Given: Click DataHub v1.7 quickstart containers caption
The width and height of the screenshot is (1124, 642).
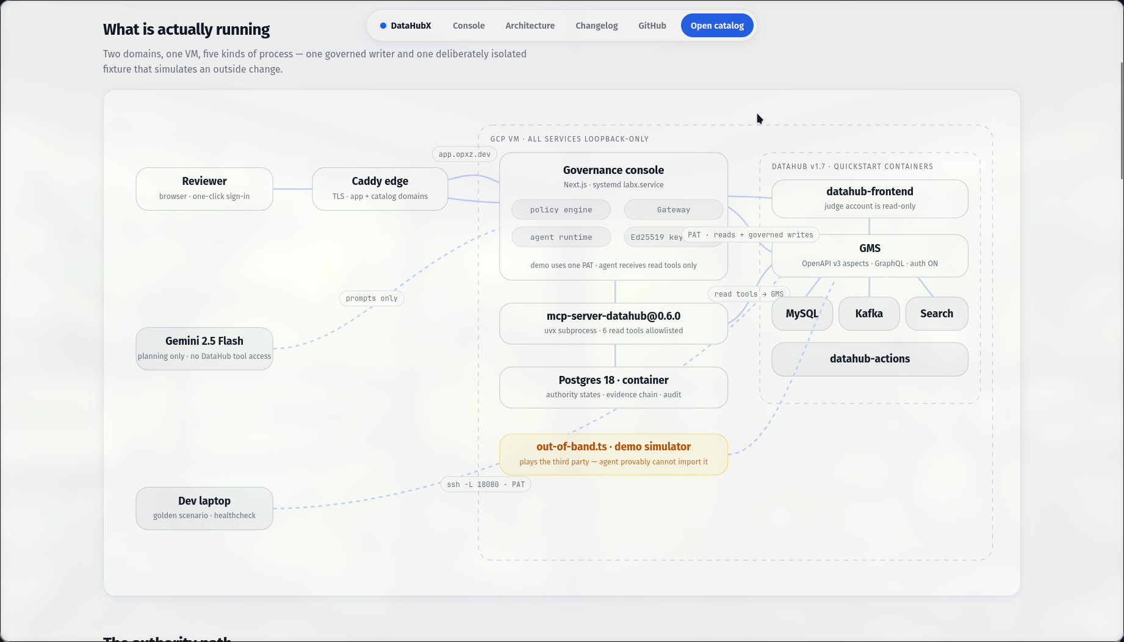Looking at the screenshot, I should pyautogui.click(x=852, y=167).
